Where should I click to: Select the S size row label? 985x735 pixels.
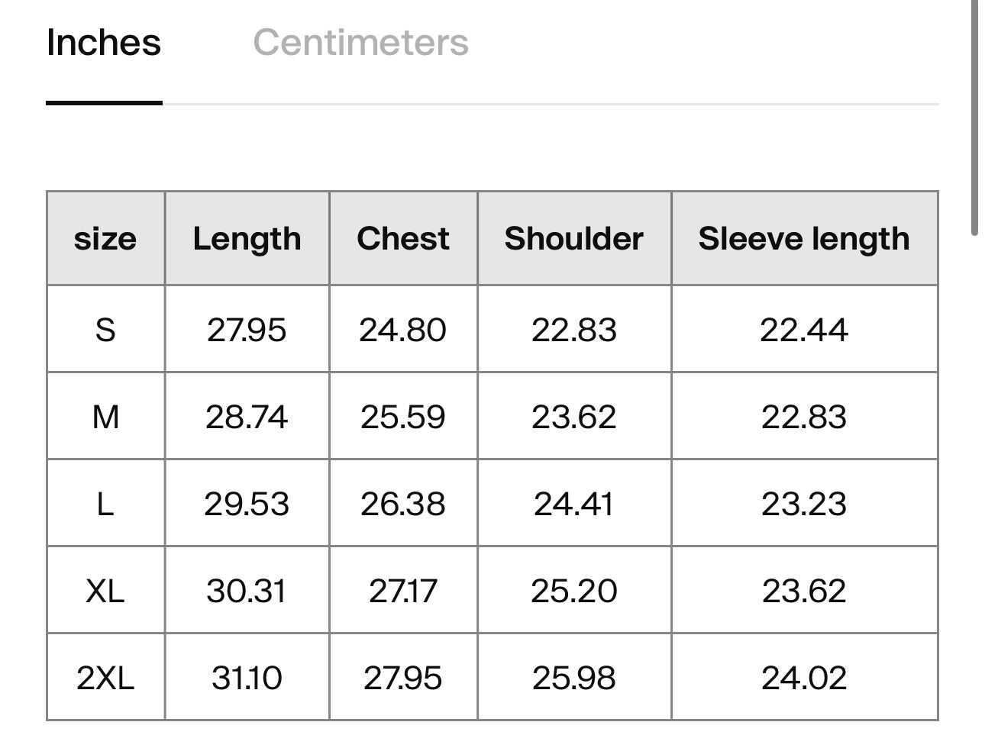click(105, 330)
